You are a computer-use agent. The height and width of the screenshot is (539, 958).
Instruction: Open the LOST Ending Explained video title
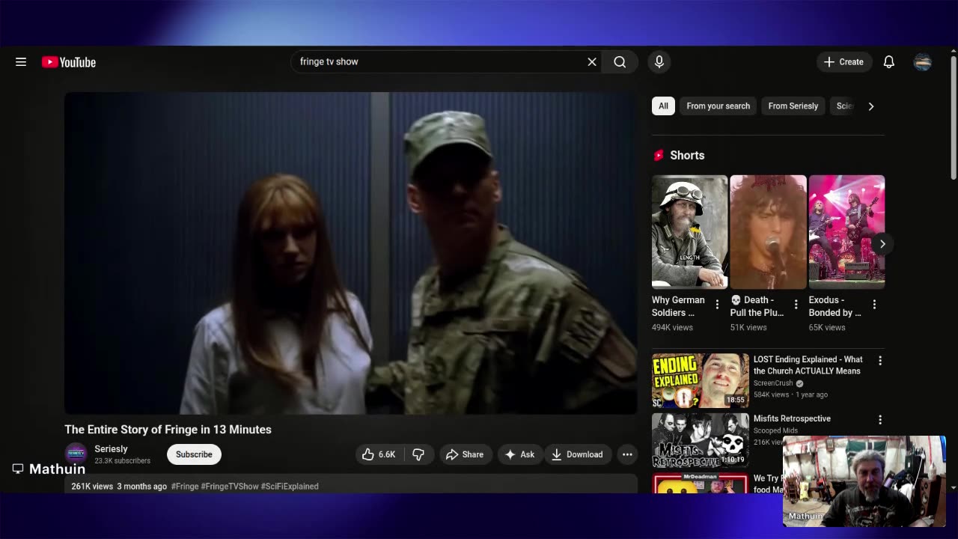[808, 365]
